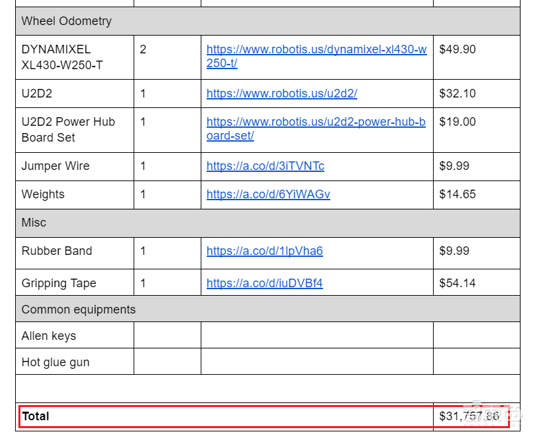
Task: Open the DYNAMIXEL XL430-W250-T robotis.us link
Action: pos(316,49)
